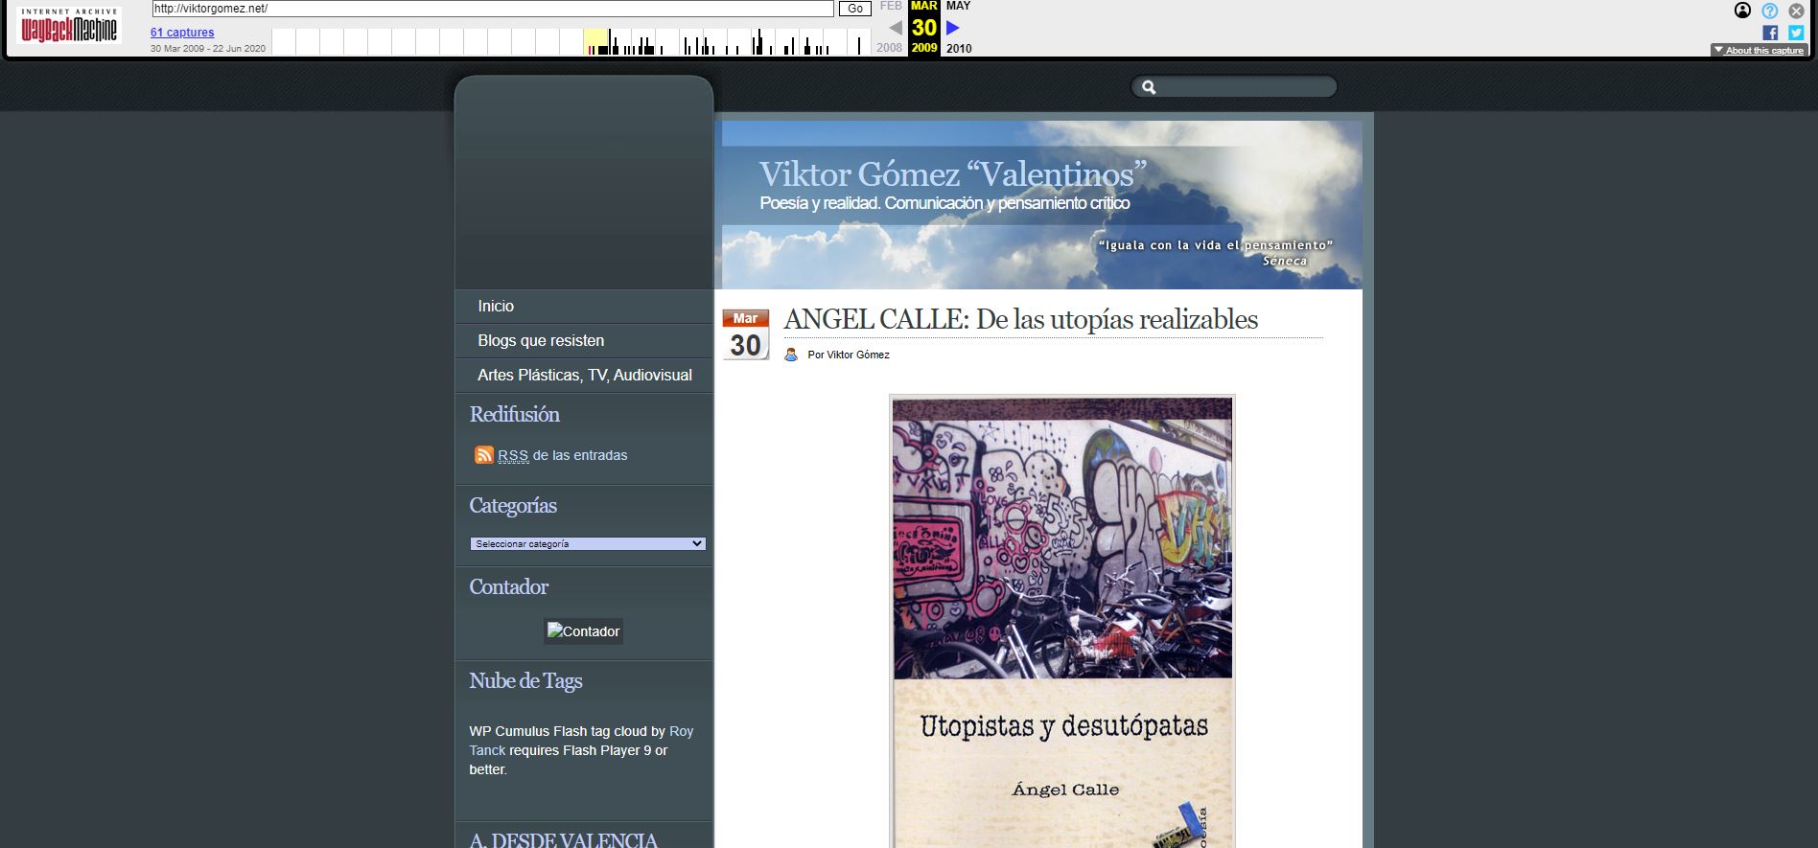
Task: Select Artes Plásticas, TV, Audiovisual menu
Action: 584,375
